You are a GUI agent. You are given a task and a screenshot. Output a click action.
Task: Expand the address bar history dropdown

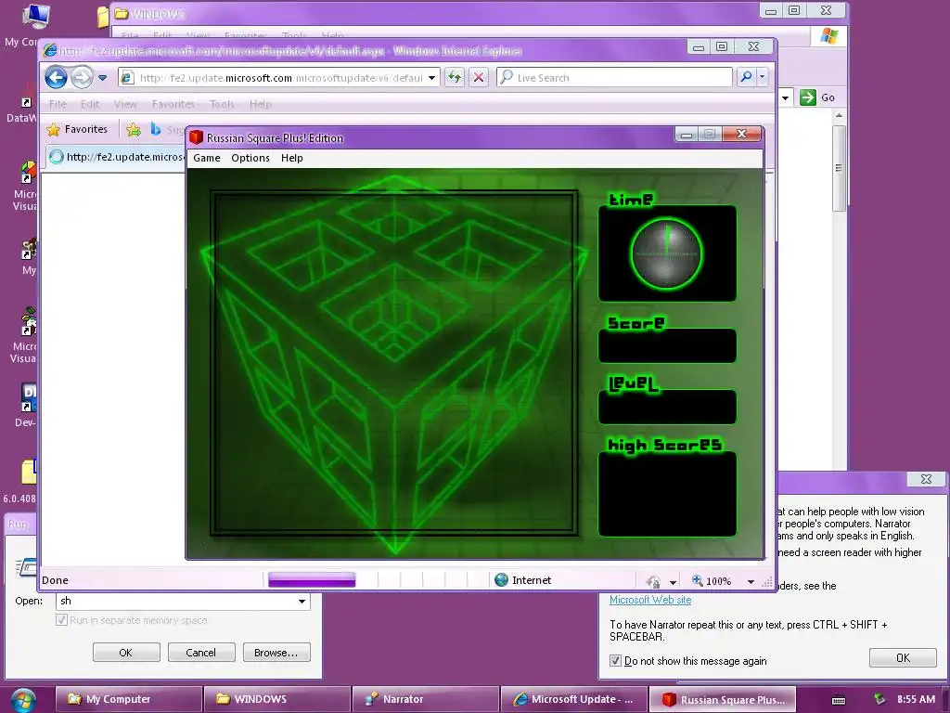coord(431,78)
